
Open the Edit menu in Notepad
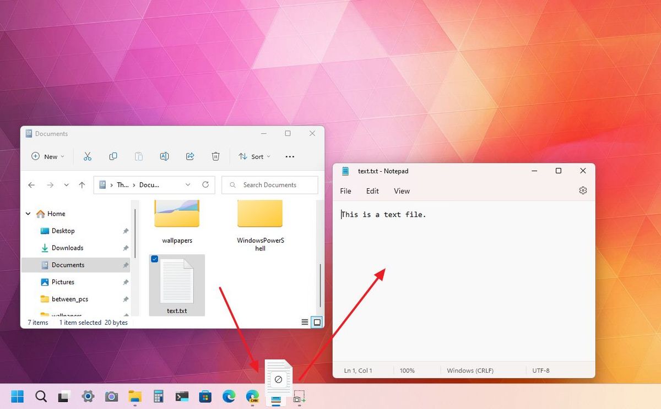pyautogui.click(x=372, y=191)
